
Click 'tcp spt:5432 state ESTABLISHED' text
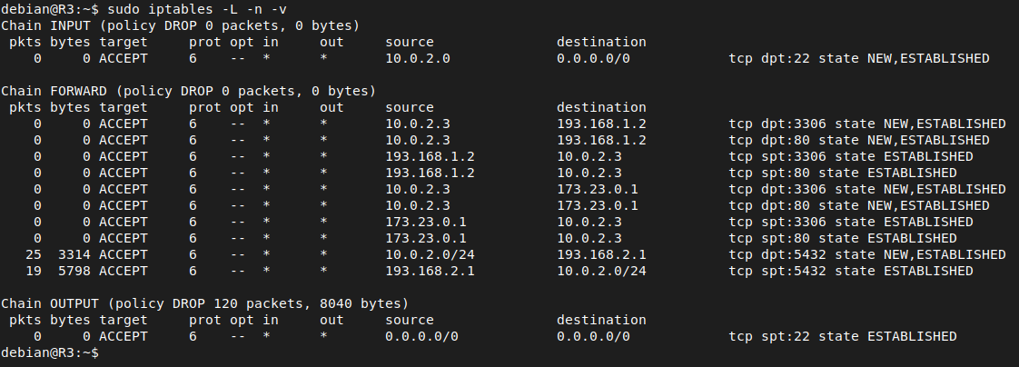coord(851,271)
